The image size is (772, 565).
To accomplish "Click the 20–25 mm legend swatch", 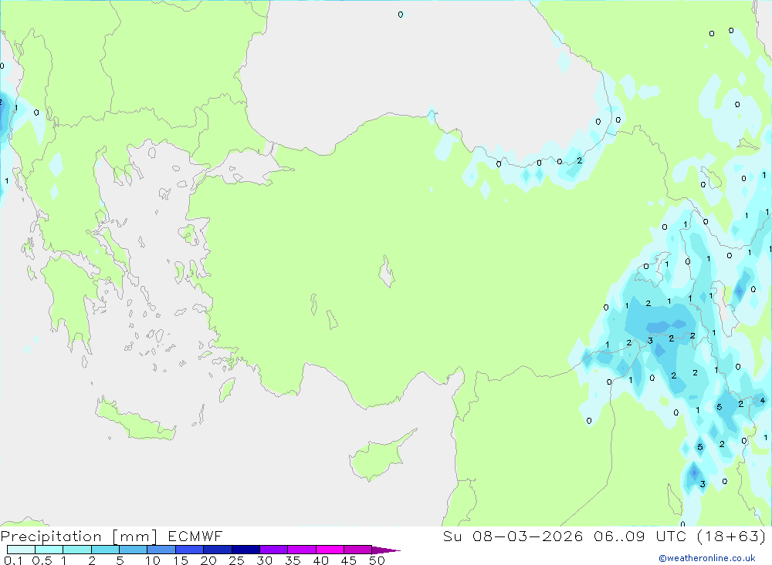I will [218, 550].
